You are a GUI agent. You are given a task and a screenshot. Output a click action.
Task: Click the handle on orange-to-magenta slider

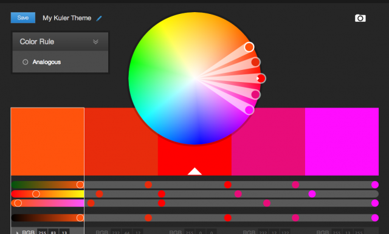(x=18, y=203)
